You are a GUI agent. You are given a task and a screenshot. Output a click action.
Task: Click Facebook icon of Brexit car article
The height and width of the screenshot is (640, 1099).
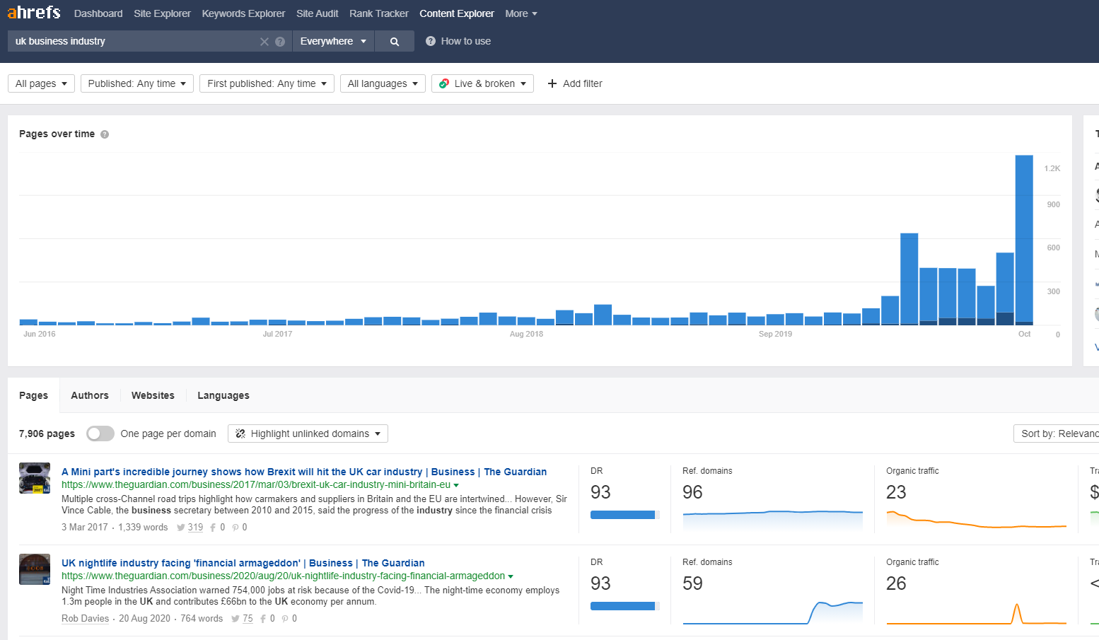pyautogui.click(x=213, y=528)
